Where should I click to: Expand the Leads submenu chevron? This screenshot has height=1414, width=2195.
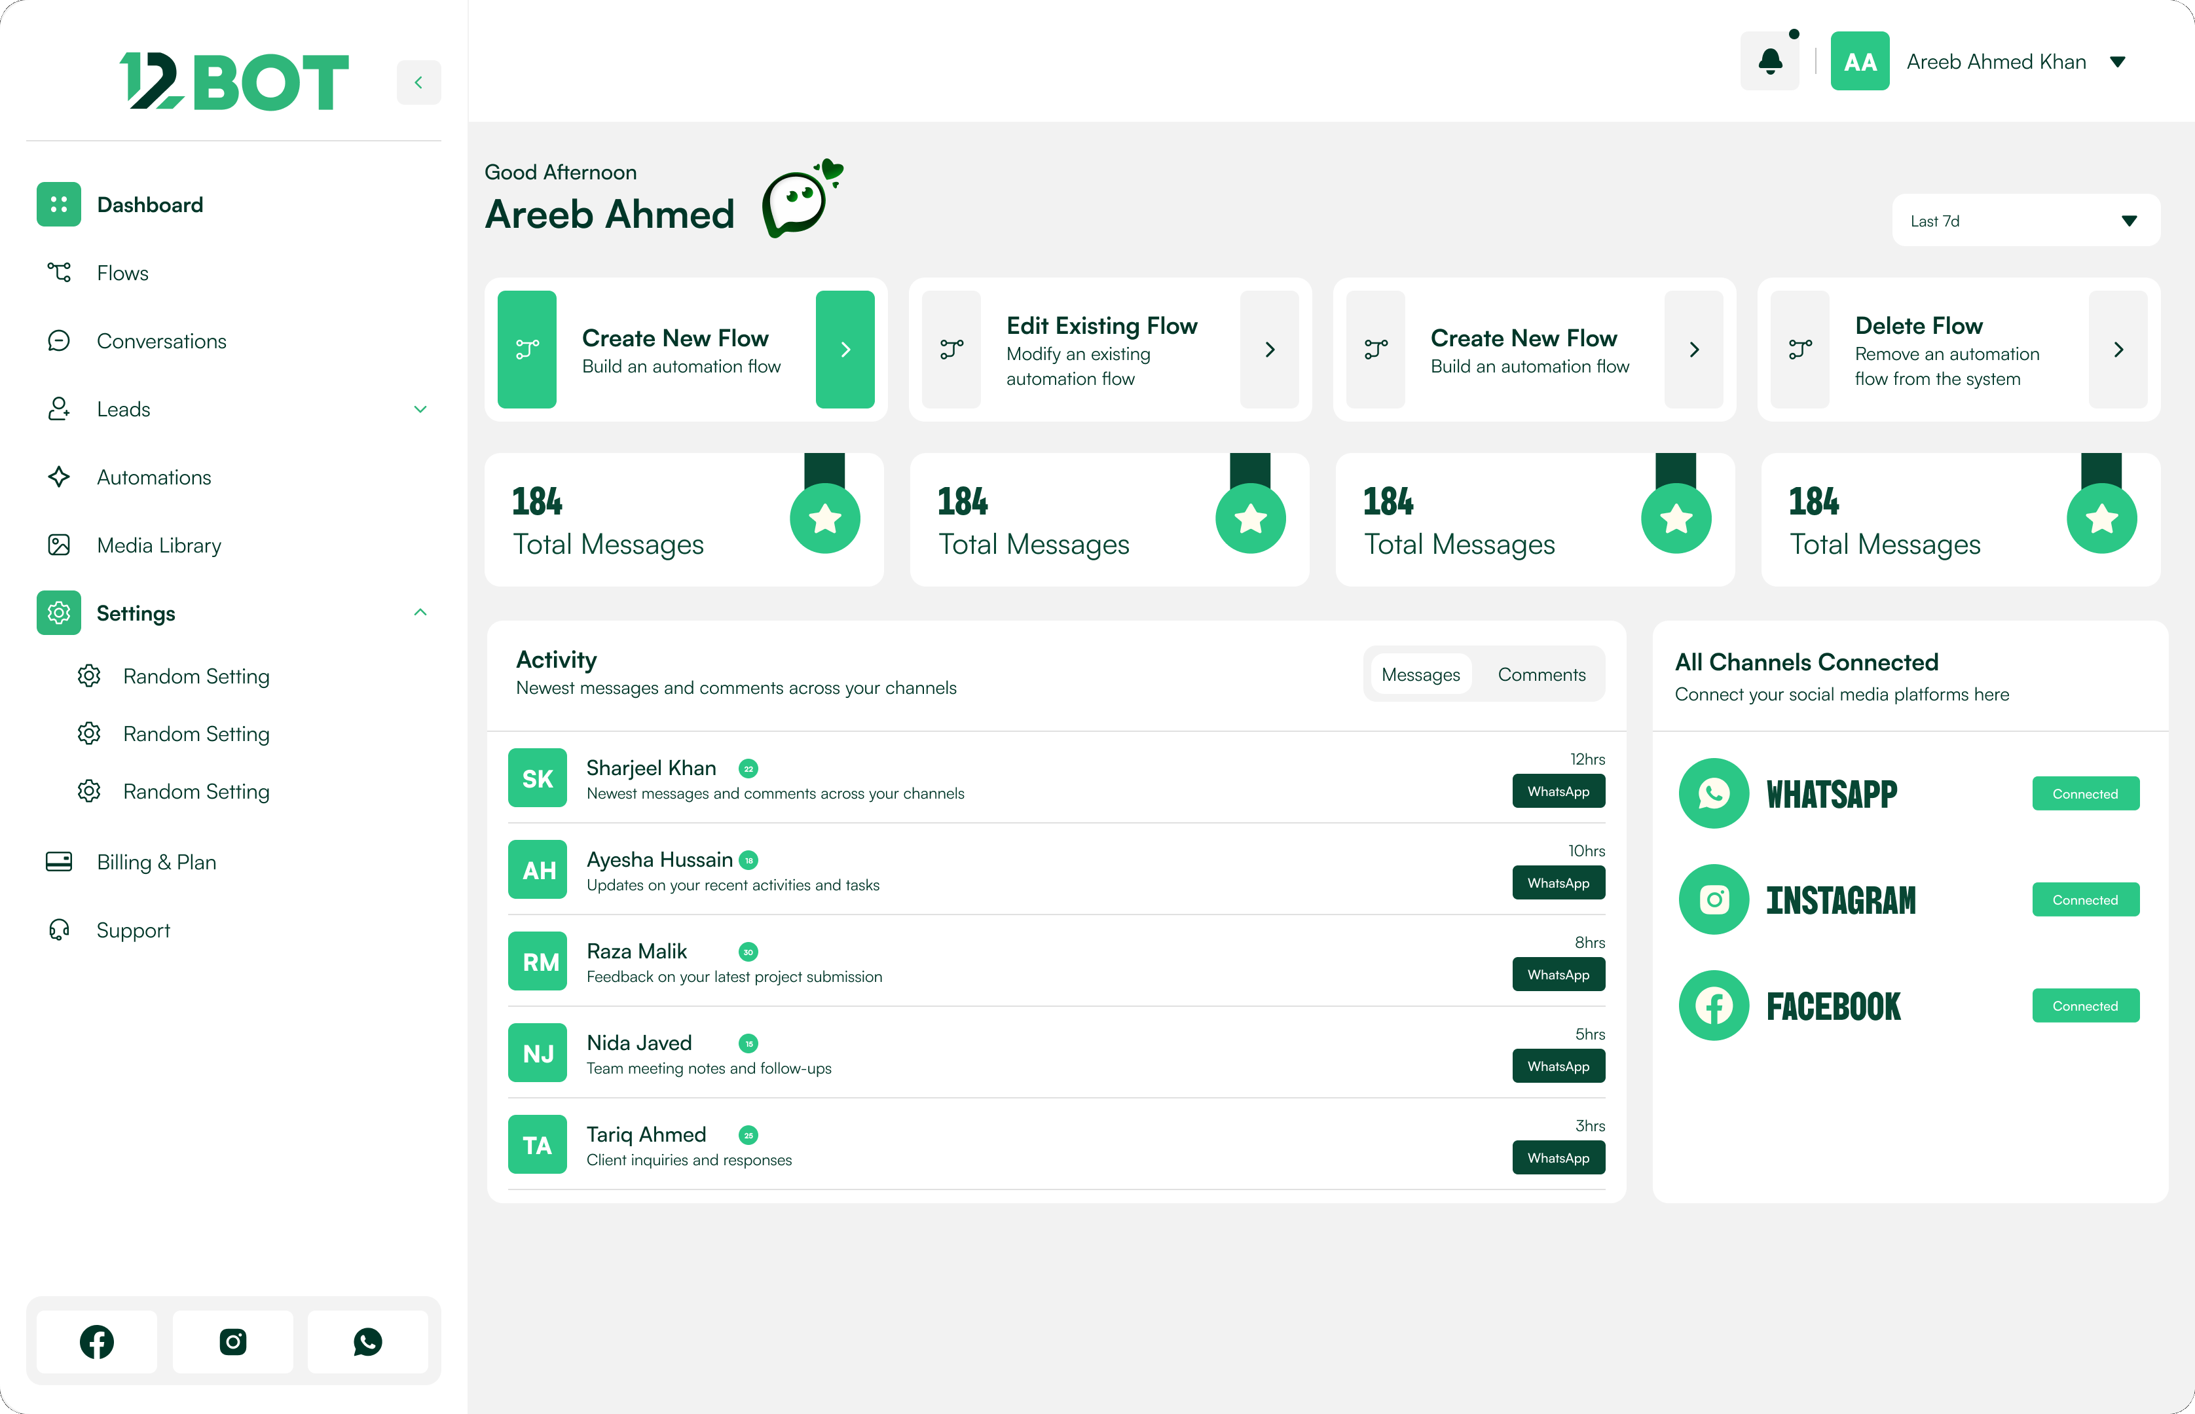click(420, 410)
